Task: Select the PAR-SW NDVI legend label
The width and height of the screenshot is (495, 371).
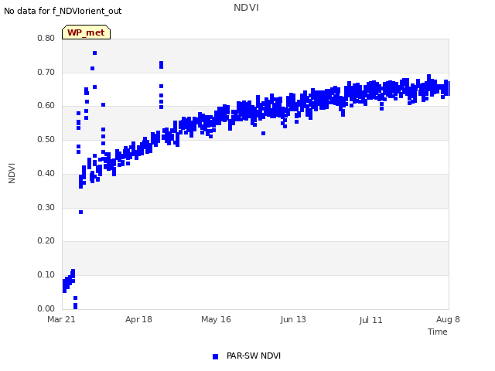Action: (254, 356)
